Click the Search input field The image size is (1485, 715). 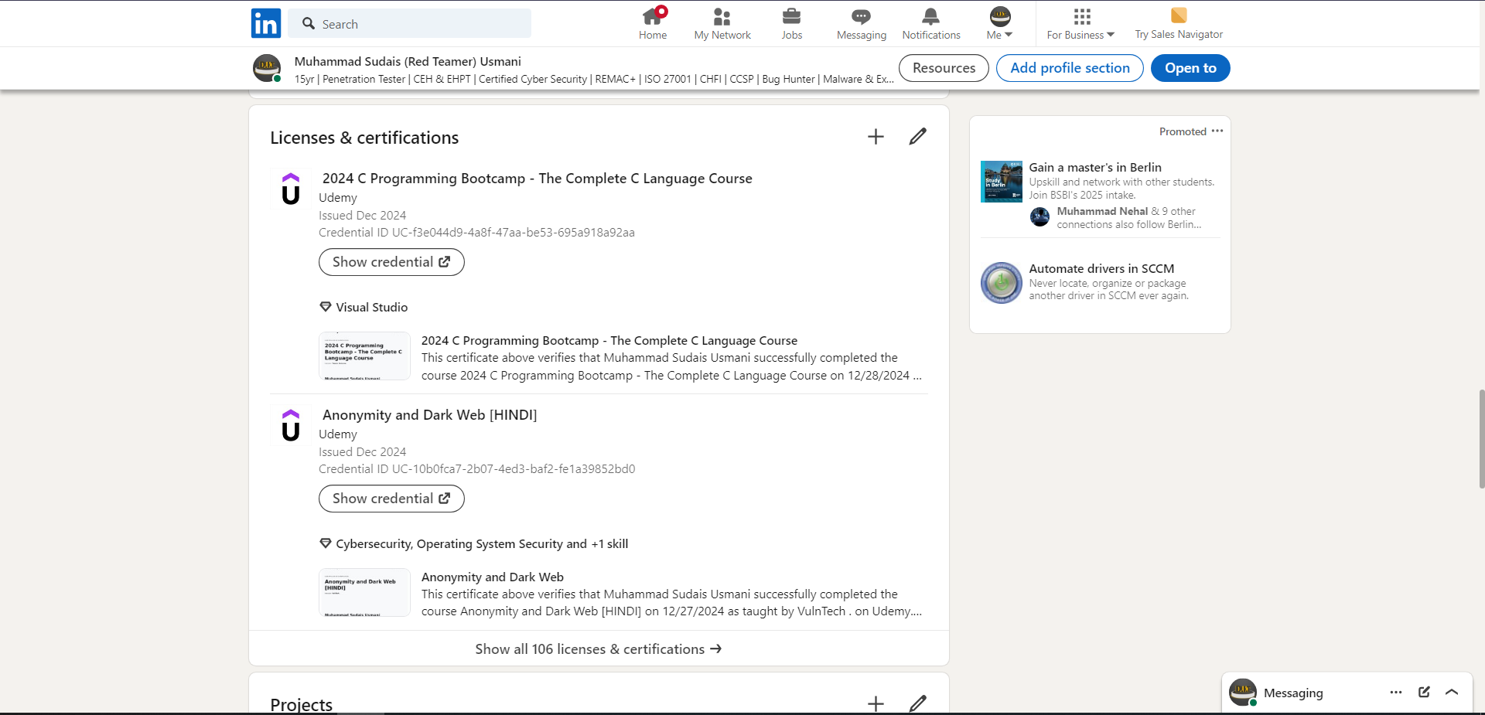[x=410, y=24]
